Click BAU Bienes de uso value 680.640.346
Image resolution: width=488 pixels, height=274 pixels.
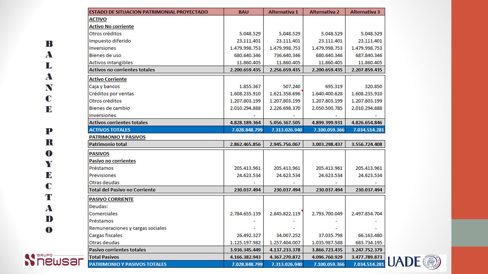247,56
